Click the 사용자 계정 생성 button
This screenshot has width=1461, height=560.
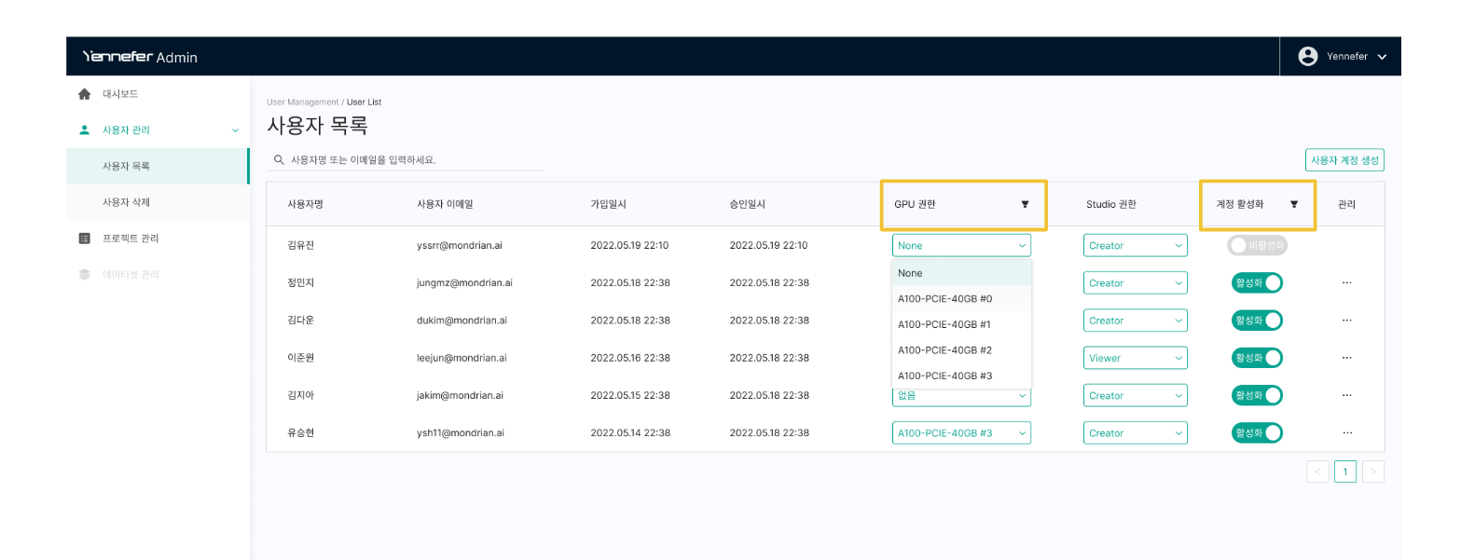tap(1344, 160)
